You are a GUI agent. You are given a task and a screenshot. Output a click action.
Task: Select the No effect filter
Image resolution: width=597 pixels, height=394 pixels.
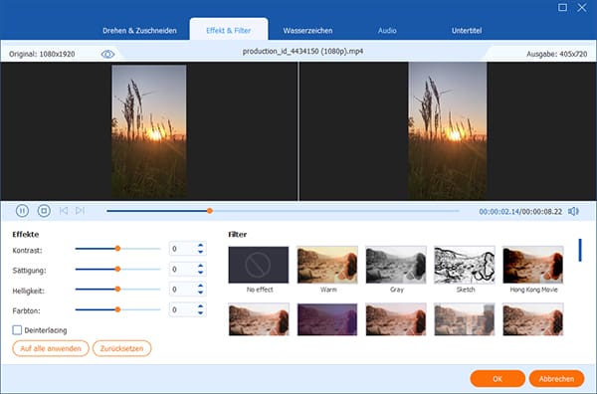(259, 265)
